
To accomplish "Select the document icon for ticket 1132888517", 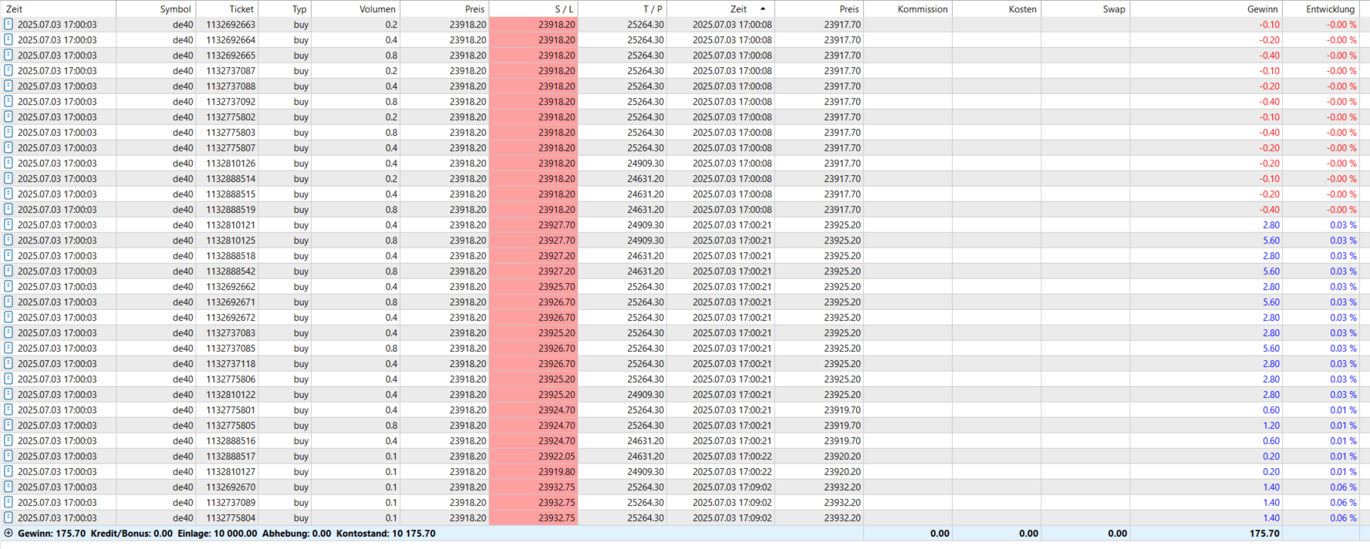I will point(8,456).
